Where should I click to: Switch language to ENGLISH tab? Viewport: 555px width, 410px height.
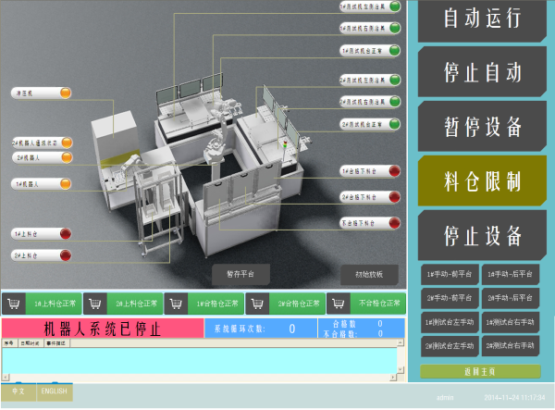(x=55, y=392)
